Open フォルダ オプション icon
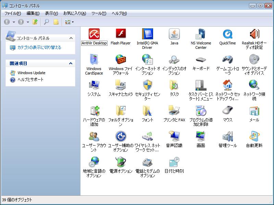274x205 pixels. [x=121, y=111]
